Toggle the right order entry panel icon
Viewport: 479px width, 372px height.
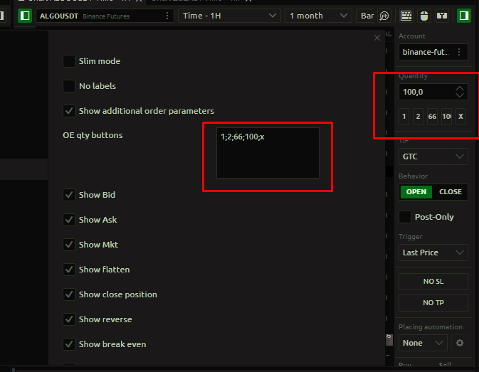pos(463,16)
